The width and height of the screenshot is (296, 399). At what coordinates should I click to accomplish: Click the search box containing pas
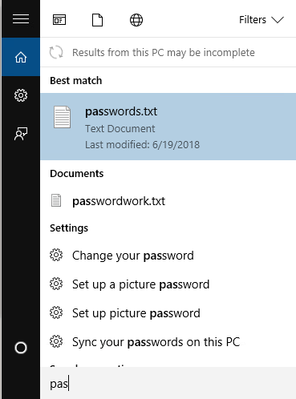(x=168, y=384)
